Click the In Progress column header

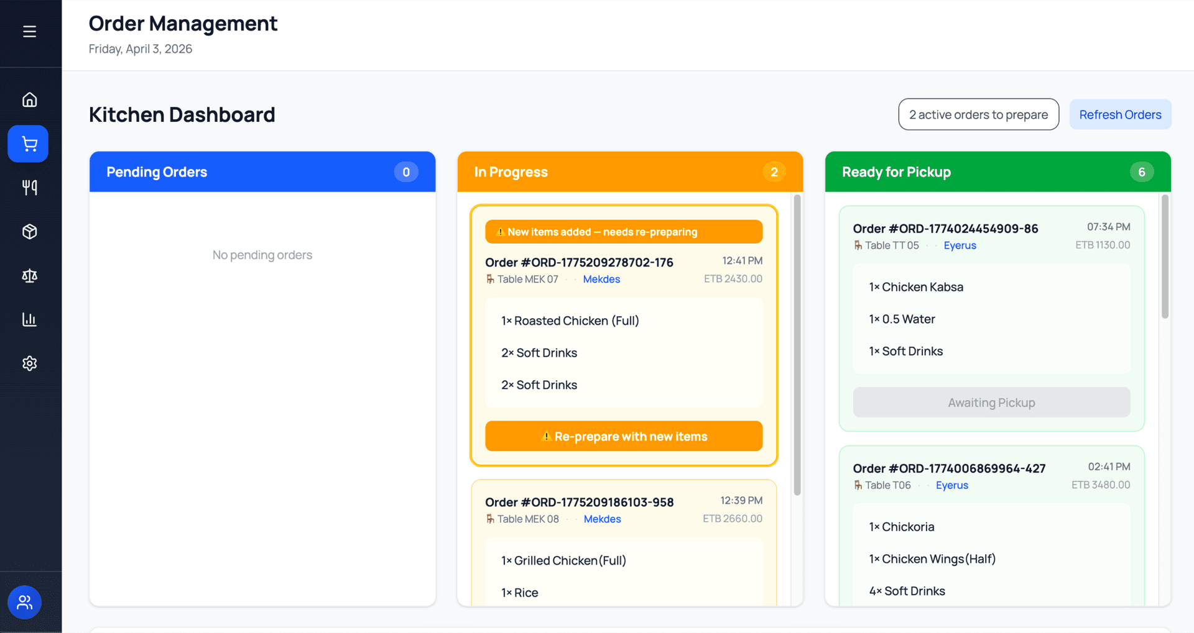[x=630, y=172]
